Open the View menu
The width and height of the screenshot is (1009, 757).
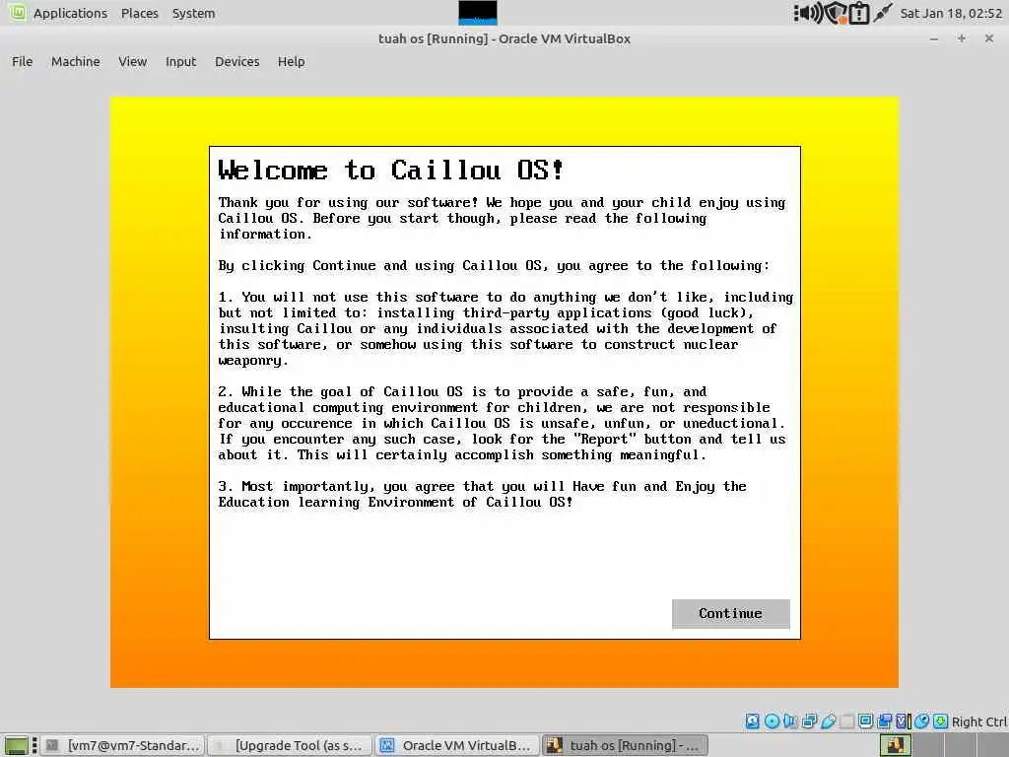point(133,62)
